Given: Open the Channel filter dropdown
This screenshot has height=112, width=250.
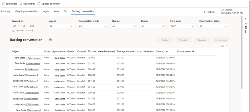Looking at the screenshot, I should [124, 26].
